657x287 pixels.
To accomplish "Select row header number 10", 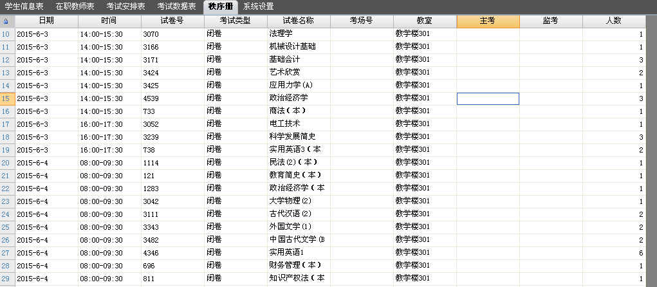I will coord(7,34).
